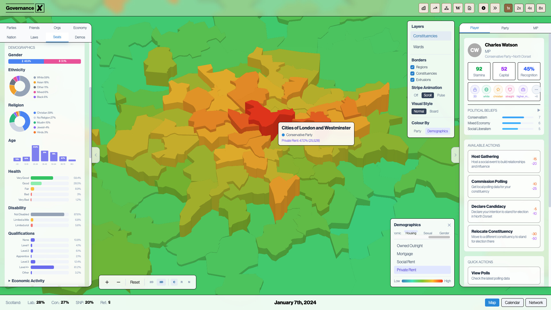Image resolution: width=551 pixels, height=310 pixels.
Task: Open the documents panel icon
Action: click(469, 8)
